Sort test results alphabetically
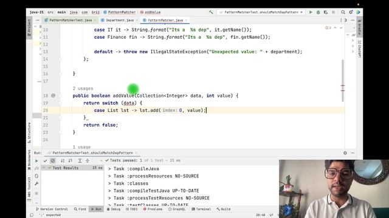This screenshot has width=389, height=218. 63,160
